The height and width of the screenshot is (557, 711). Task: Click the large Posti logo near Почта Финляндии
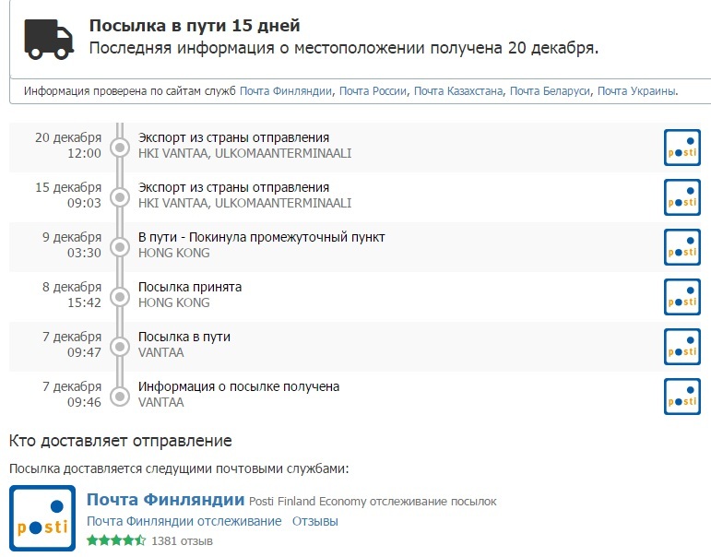point(42,518)
